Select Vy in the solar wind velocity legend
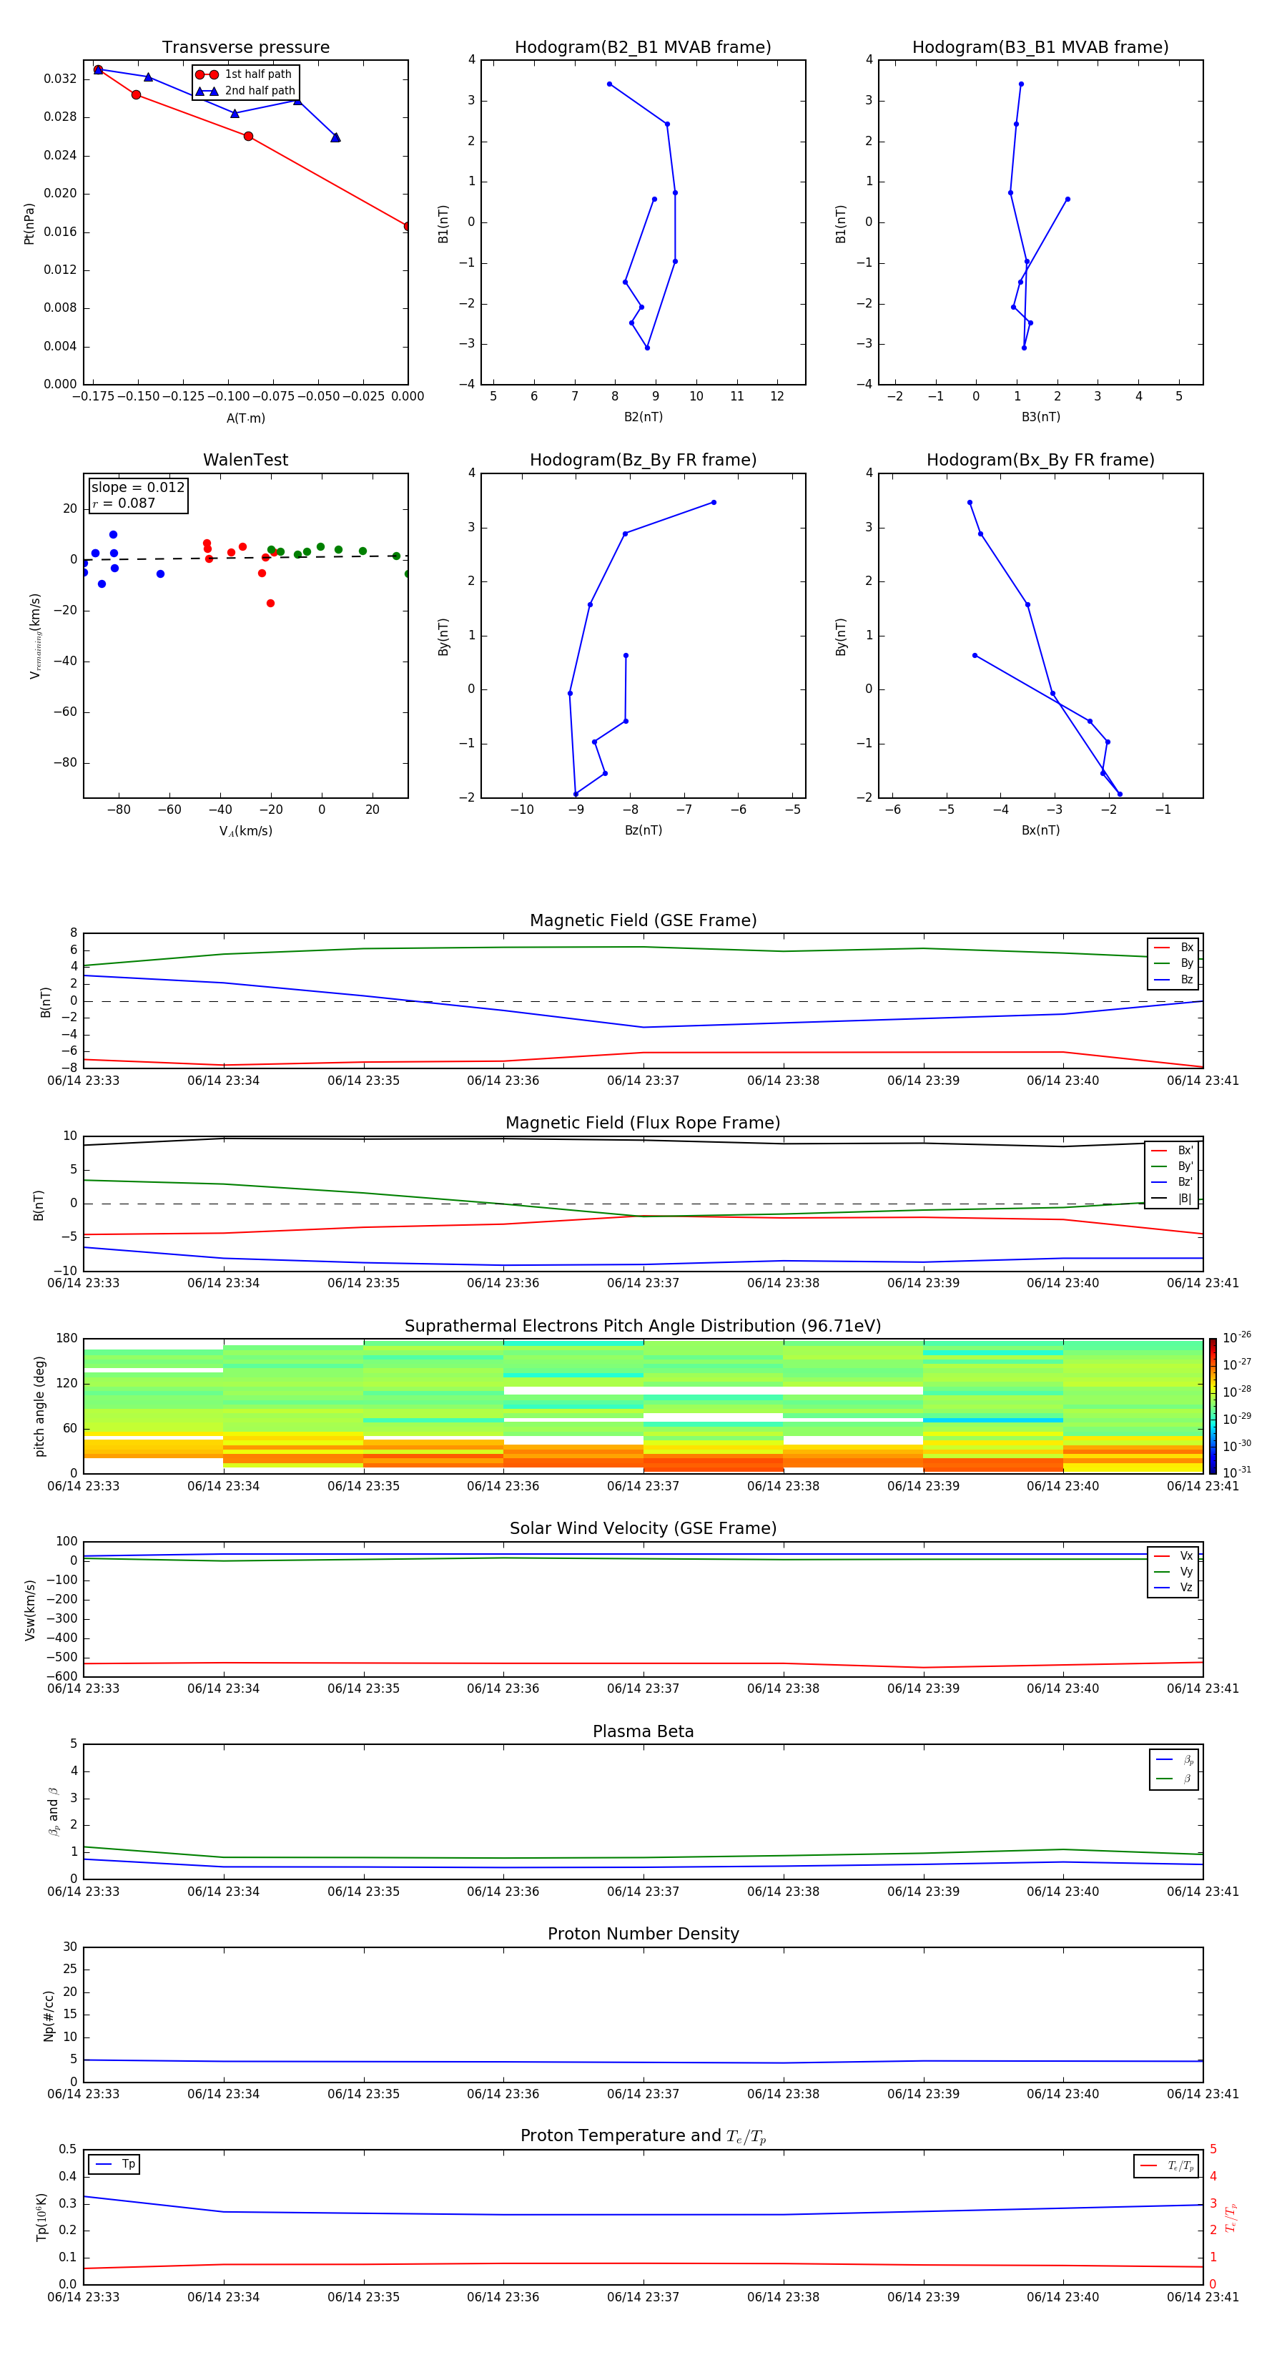Viewport: 1287px width, 2360px height. (x=1173, y=1571)
